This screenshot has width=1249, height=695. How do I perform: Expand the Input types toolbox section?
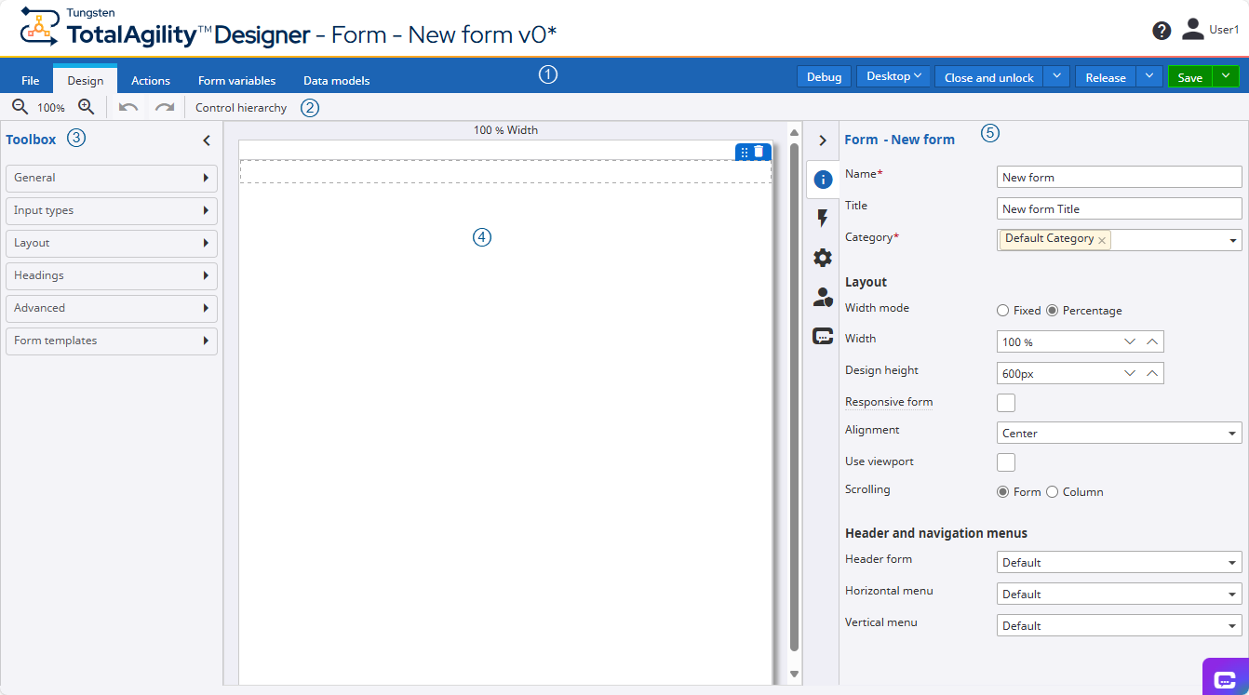111,211
